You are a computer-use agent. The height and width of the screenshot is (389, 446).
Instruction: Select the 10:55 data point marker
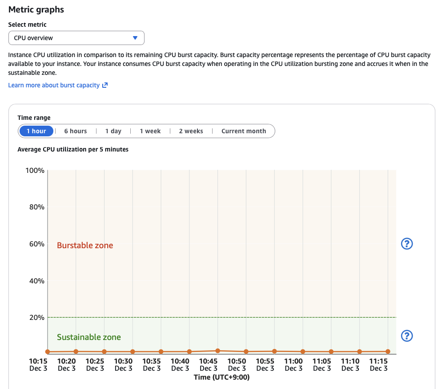[x=274, y=351]
